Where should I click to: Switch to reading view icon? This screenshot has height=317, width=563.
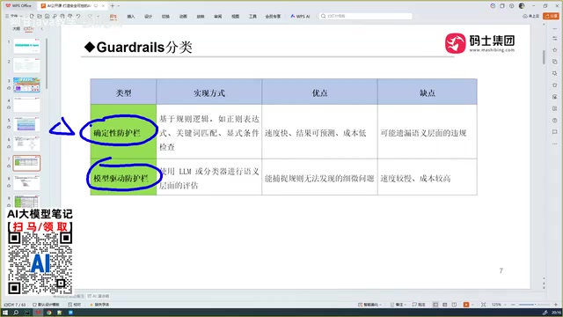point(454,305)
